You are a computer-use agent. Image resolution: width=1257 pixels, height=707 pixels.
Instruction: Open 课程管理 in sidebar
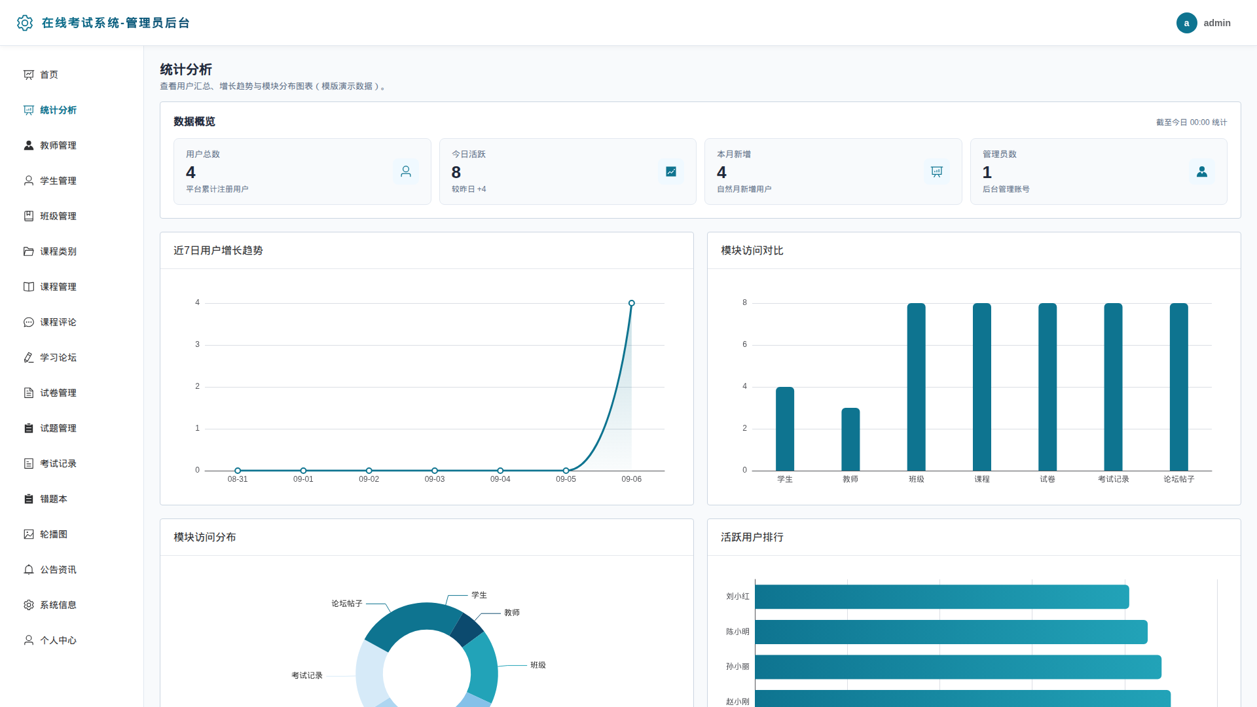(x=72, y=287)
